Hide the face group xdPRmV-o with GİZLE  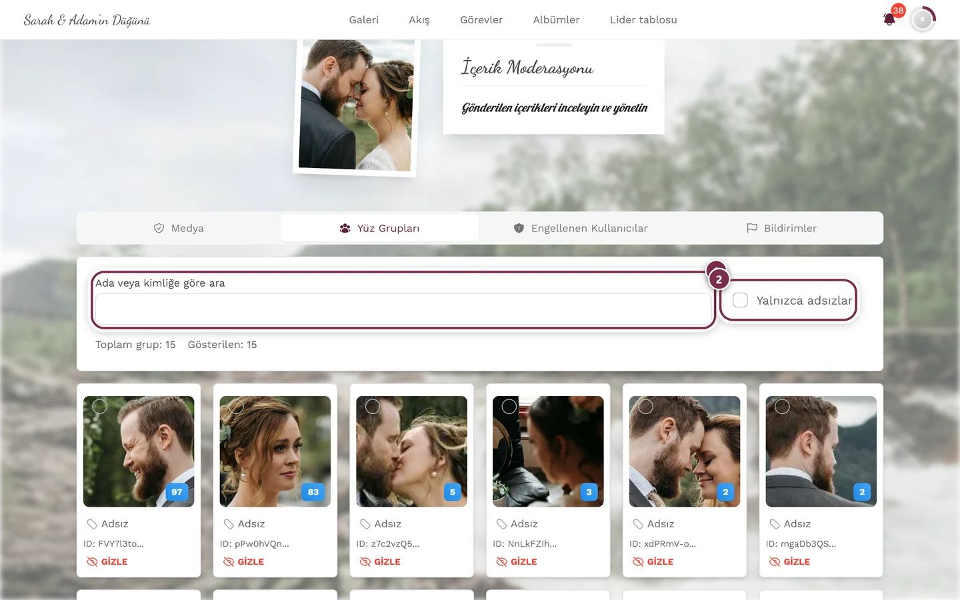tap(653, 561)
